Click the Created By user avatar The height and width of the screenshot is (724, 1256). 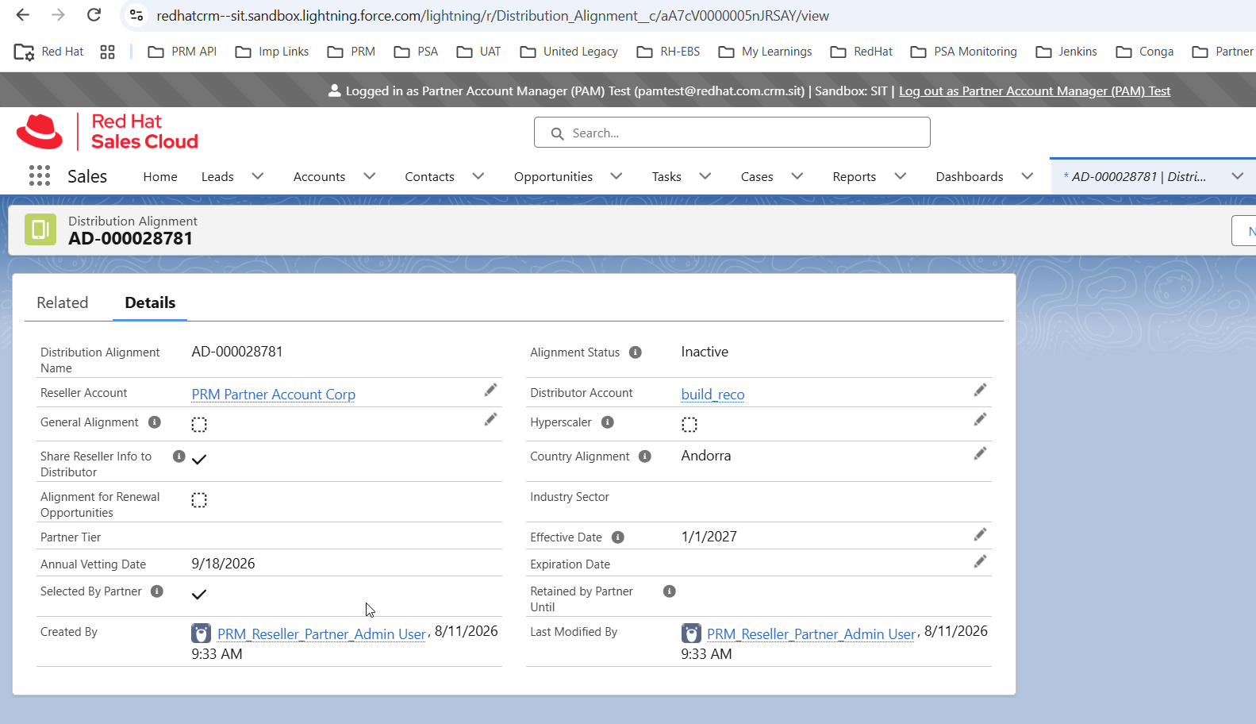tap(202, 633)
